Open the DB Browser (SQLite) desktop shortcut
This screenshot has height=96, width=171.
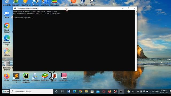7,65
